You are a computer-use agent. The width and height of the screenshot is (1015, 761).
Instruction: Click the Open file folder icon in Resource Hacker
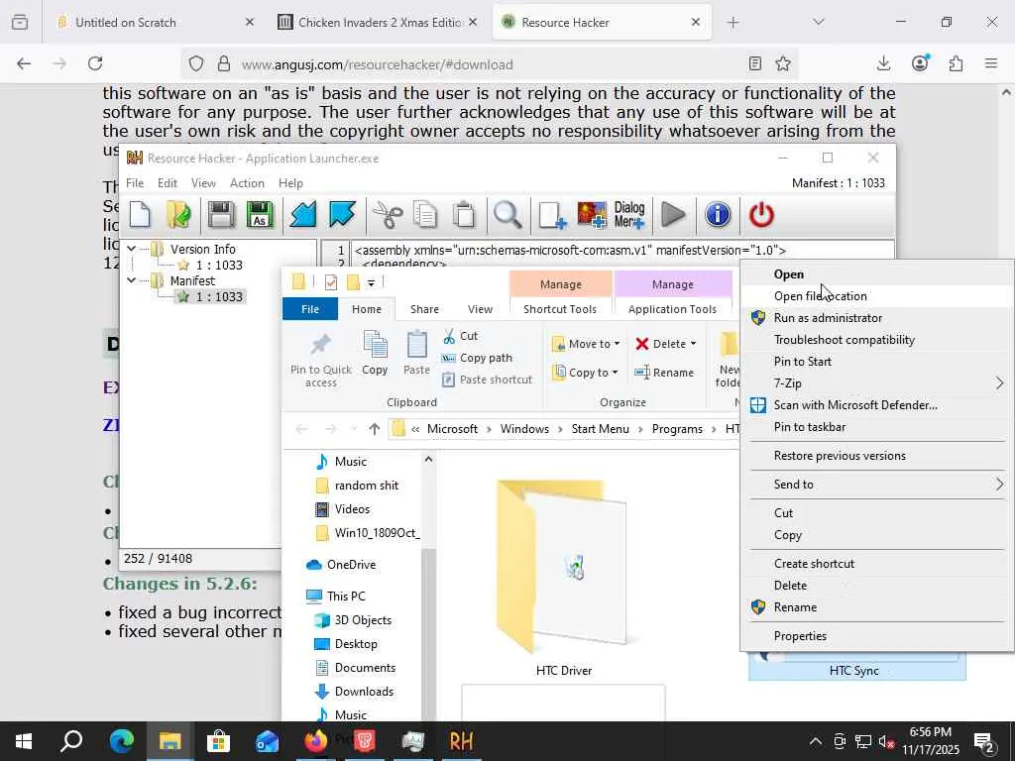[x=178, y=215]
